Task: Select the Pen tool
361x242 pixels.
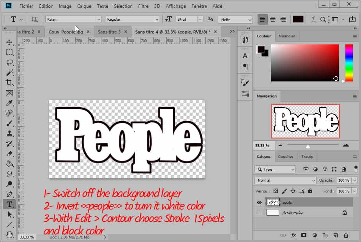Action: [9, 194]
